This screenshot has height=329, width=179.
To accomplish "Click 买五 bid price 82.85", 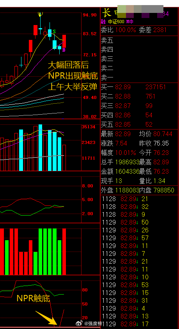I will tap(123, 125).
